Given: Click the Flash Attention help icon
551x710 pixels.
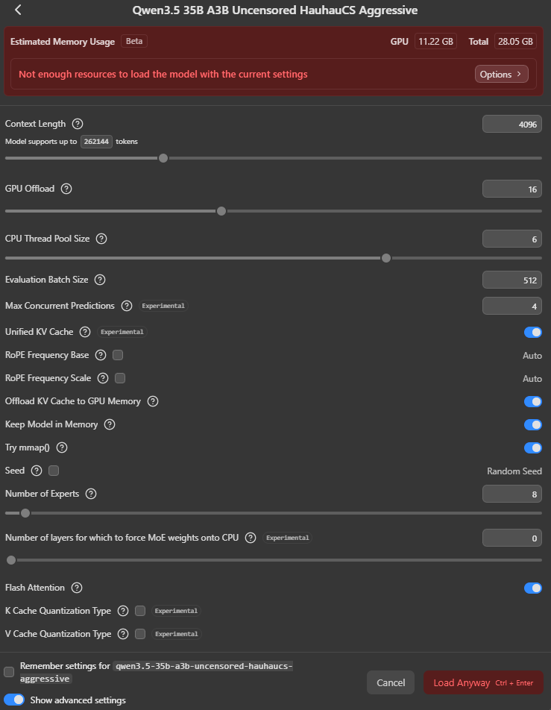Looking at the screenshot, I should click(x=77, y=588).
